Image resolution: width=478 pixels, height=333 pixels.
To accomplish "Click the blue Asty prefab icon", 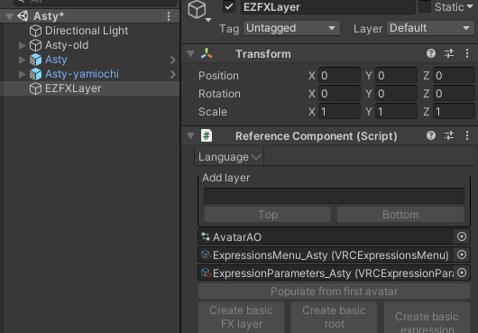I will [35, 60].
